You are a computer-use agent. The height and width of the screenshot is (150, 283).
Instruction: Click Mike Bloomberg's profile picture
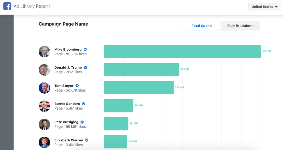pos(44,52)
